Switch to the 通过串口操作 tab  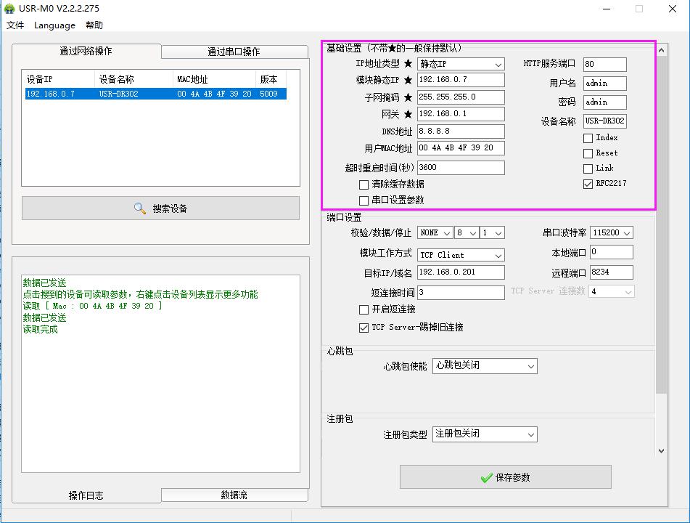click(234, 52)
